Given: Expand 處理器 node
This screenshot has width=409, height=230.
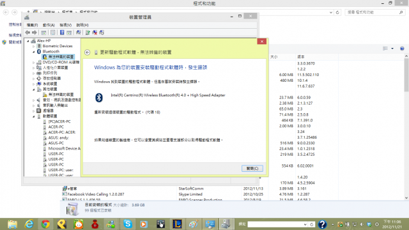Looking at the screenshot, I should [33, 111].
